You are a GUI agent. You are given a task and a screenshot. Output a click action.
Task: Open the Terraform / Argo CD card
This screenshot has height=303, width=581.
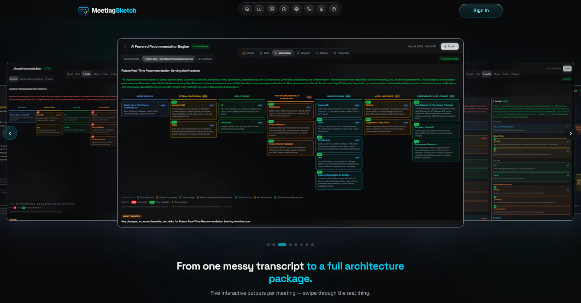click(436, 131)
